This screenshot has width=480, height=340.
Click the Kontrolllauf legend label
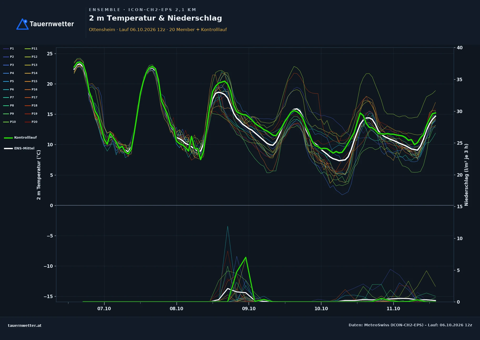(26, 138)
